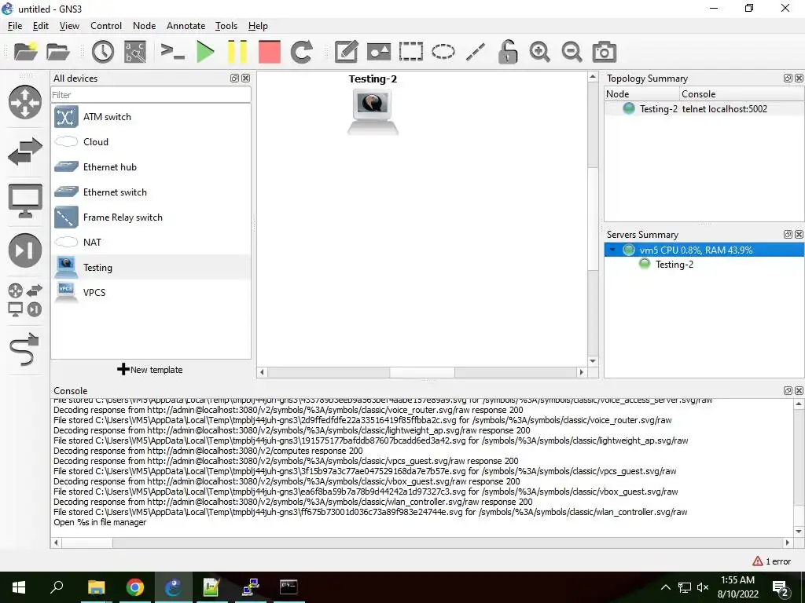Select the Add a link cable tool
Screen dimensions: 805x603
pos(24,349)
